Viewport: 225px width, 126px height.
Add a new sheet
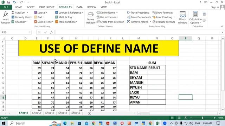coord(89,113)
